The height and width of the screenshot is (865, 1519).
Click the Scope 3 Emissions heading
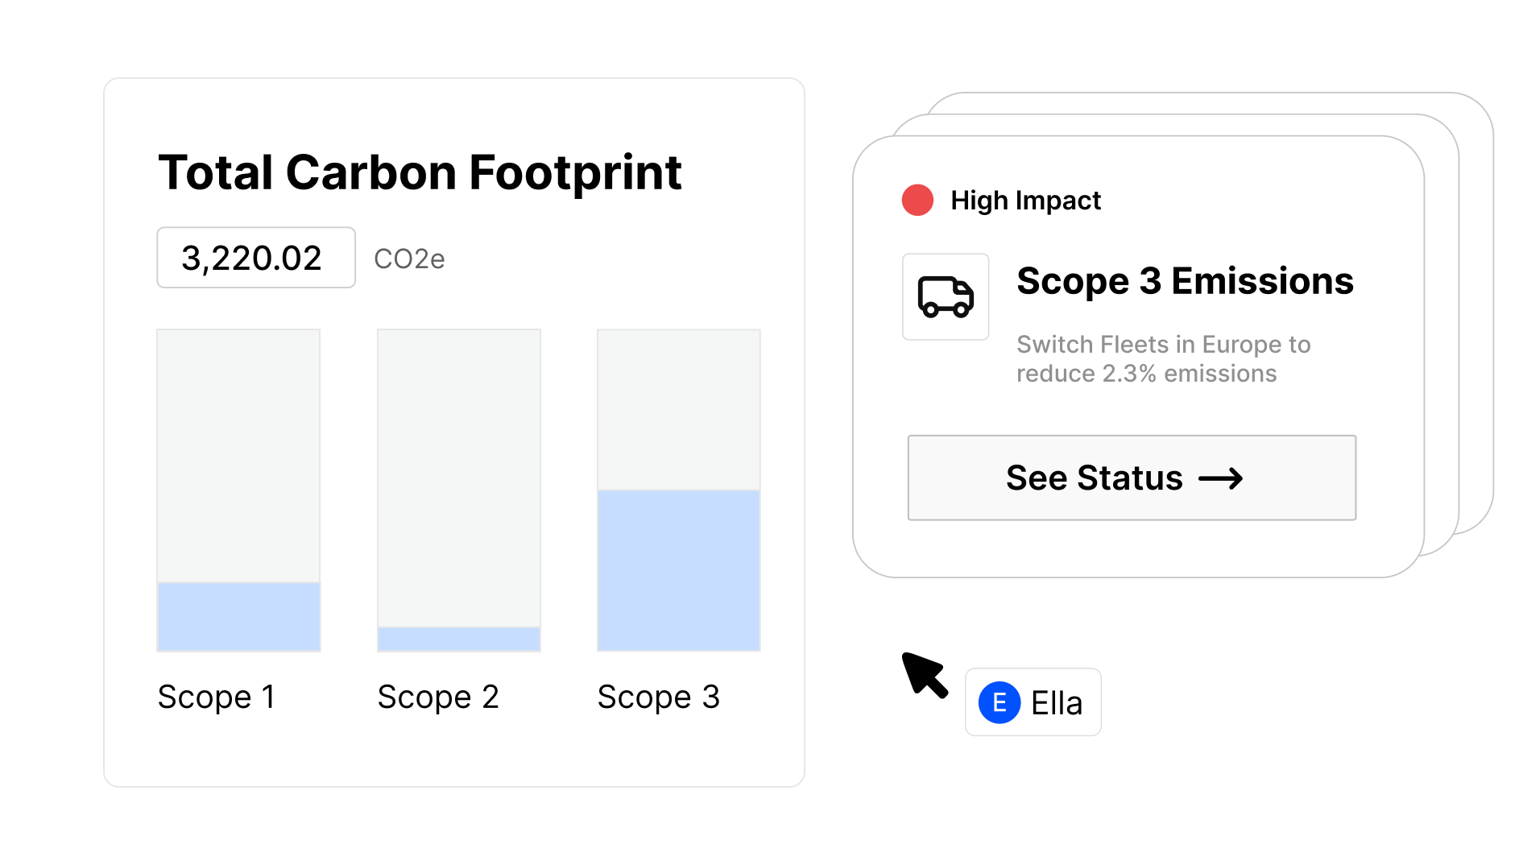(1185, 281)
